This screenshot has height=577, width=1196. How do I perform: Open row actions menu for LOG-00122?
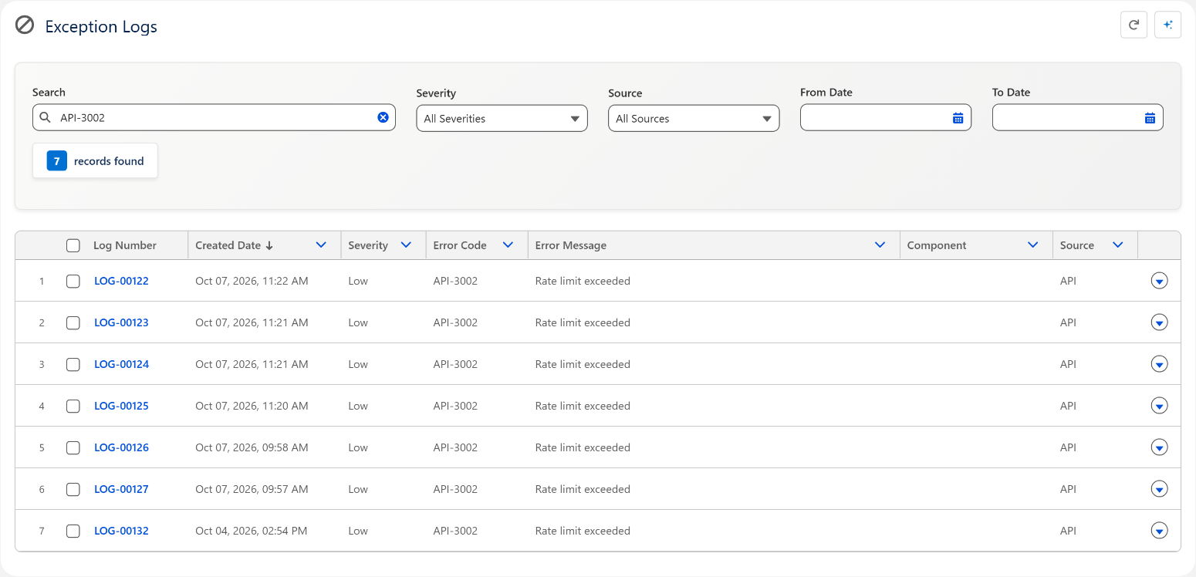(x=1159, y=281)
